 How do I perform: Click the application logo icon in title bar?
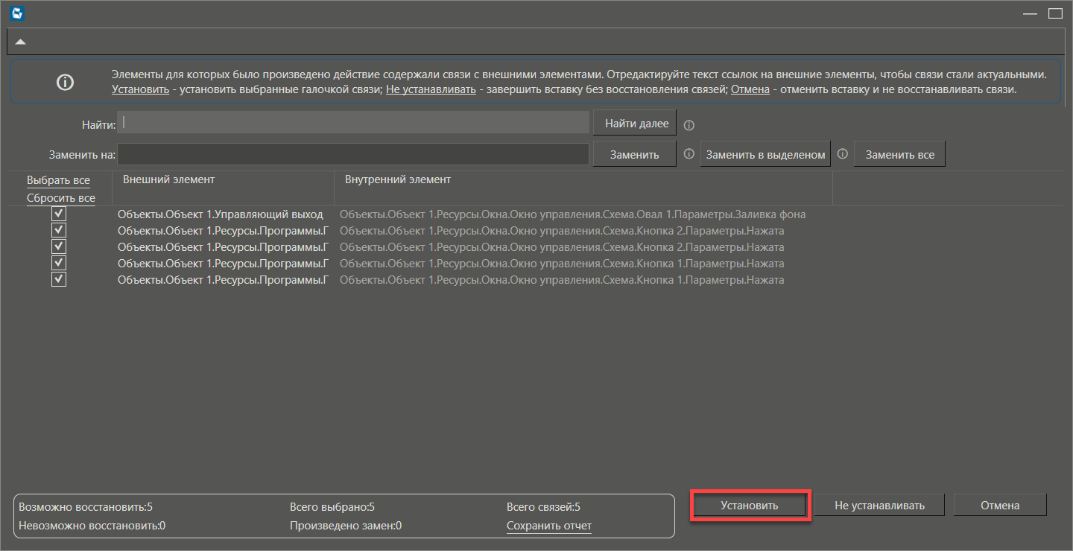point(15,13)
